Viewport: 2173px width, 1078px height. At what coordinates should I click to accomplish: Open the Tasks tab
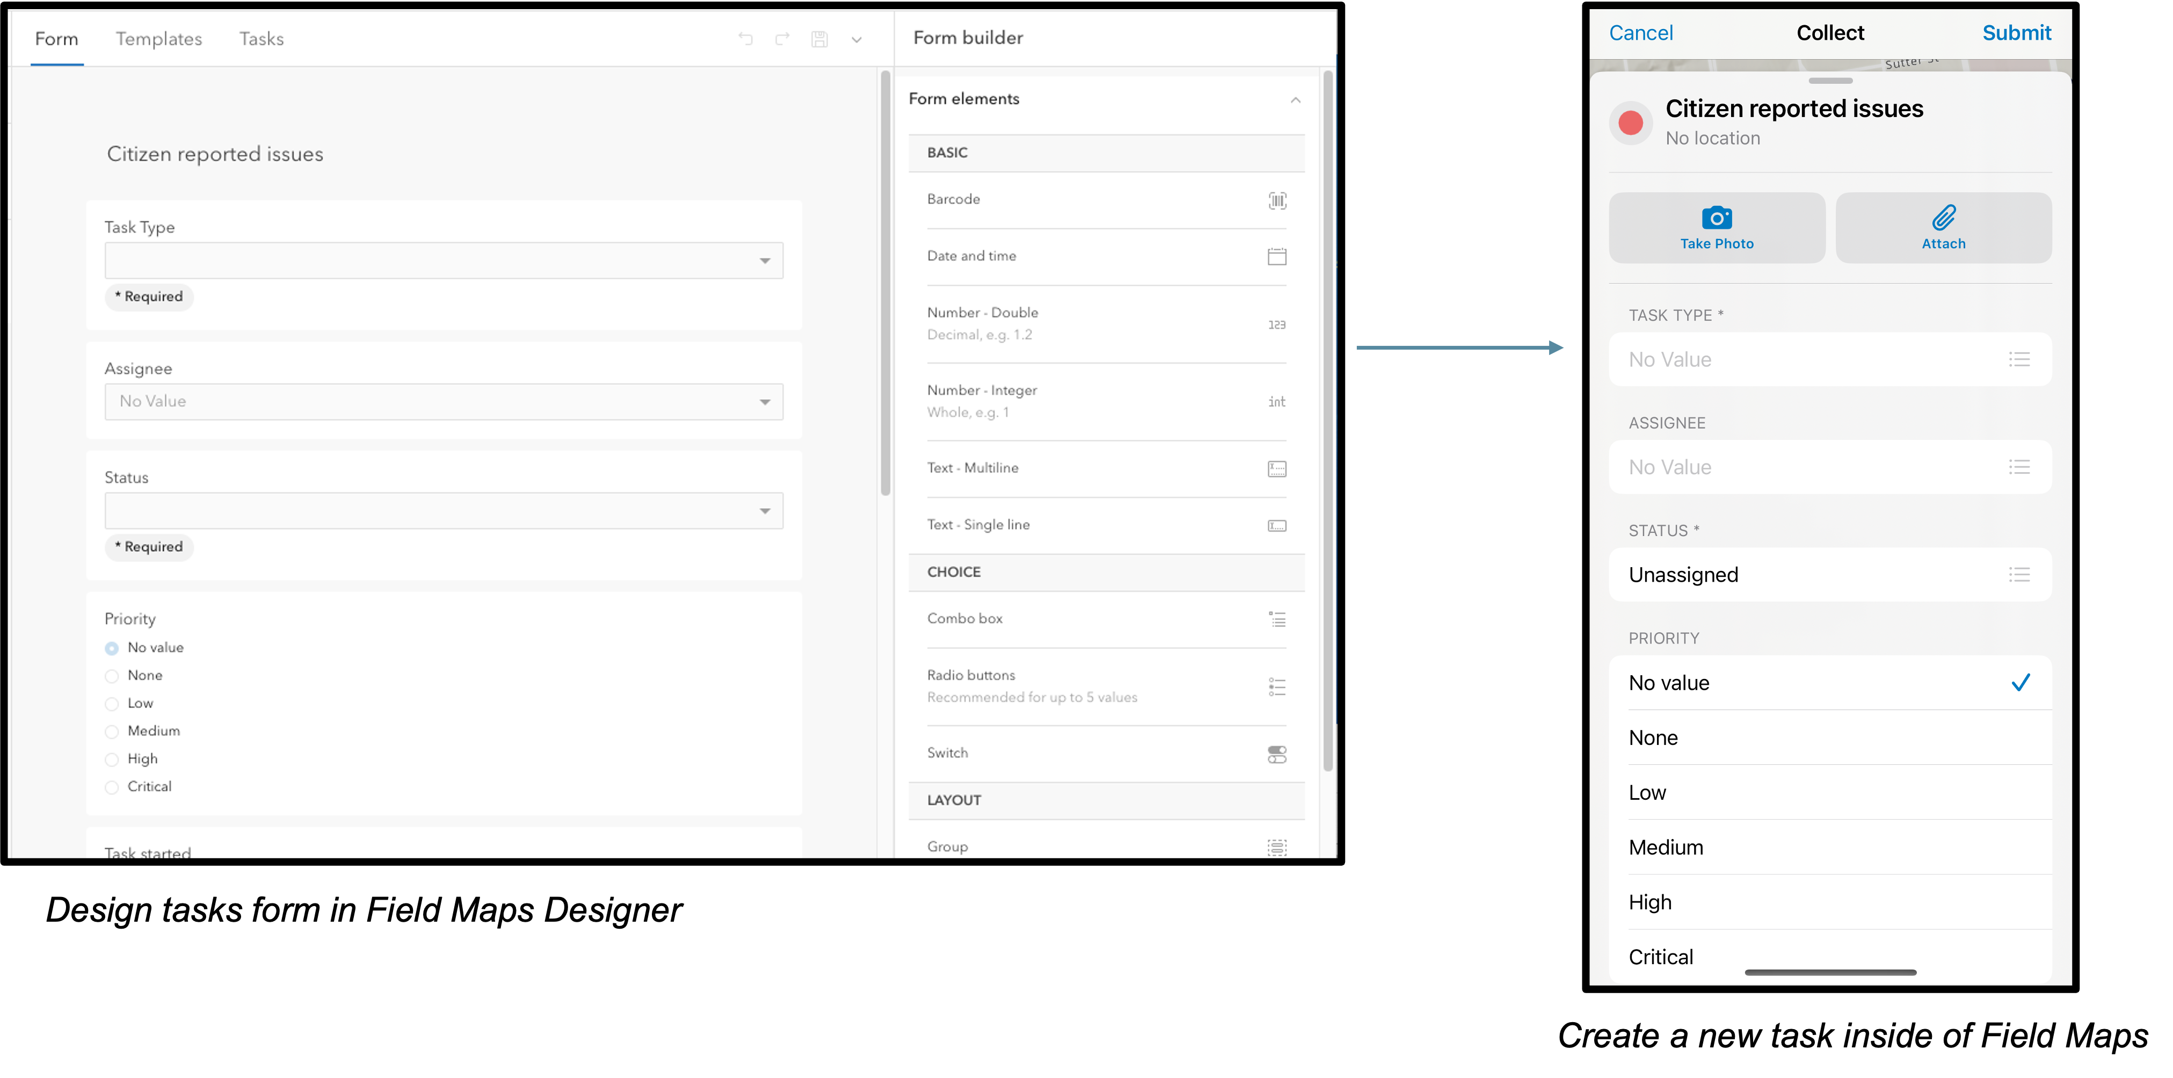pyautogui.click(x=261, y=39)
